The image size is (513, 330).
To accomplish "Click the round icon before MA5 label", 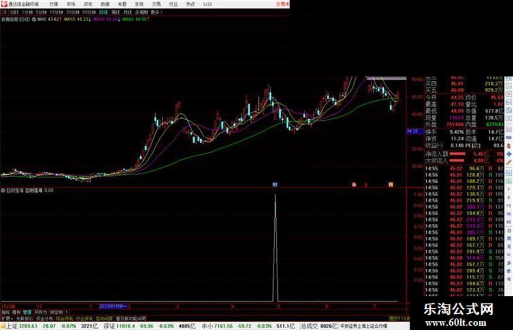I will 34,20.
